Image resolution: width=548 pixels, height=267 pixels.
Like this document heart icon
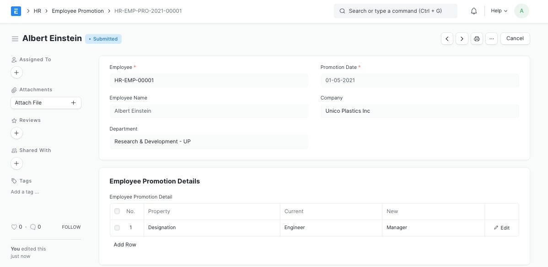pos(14,227)
